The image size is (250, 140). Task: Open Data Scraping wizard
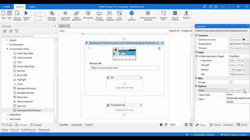click(109, 16)
